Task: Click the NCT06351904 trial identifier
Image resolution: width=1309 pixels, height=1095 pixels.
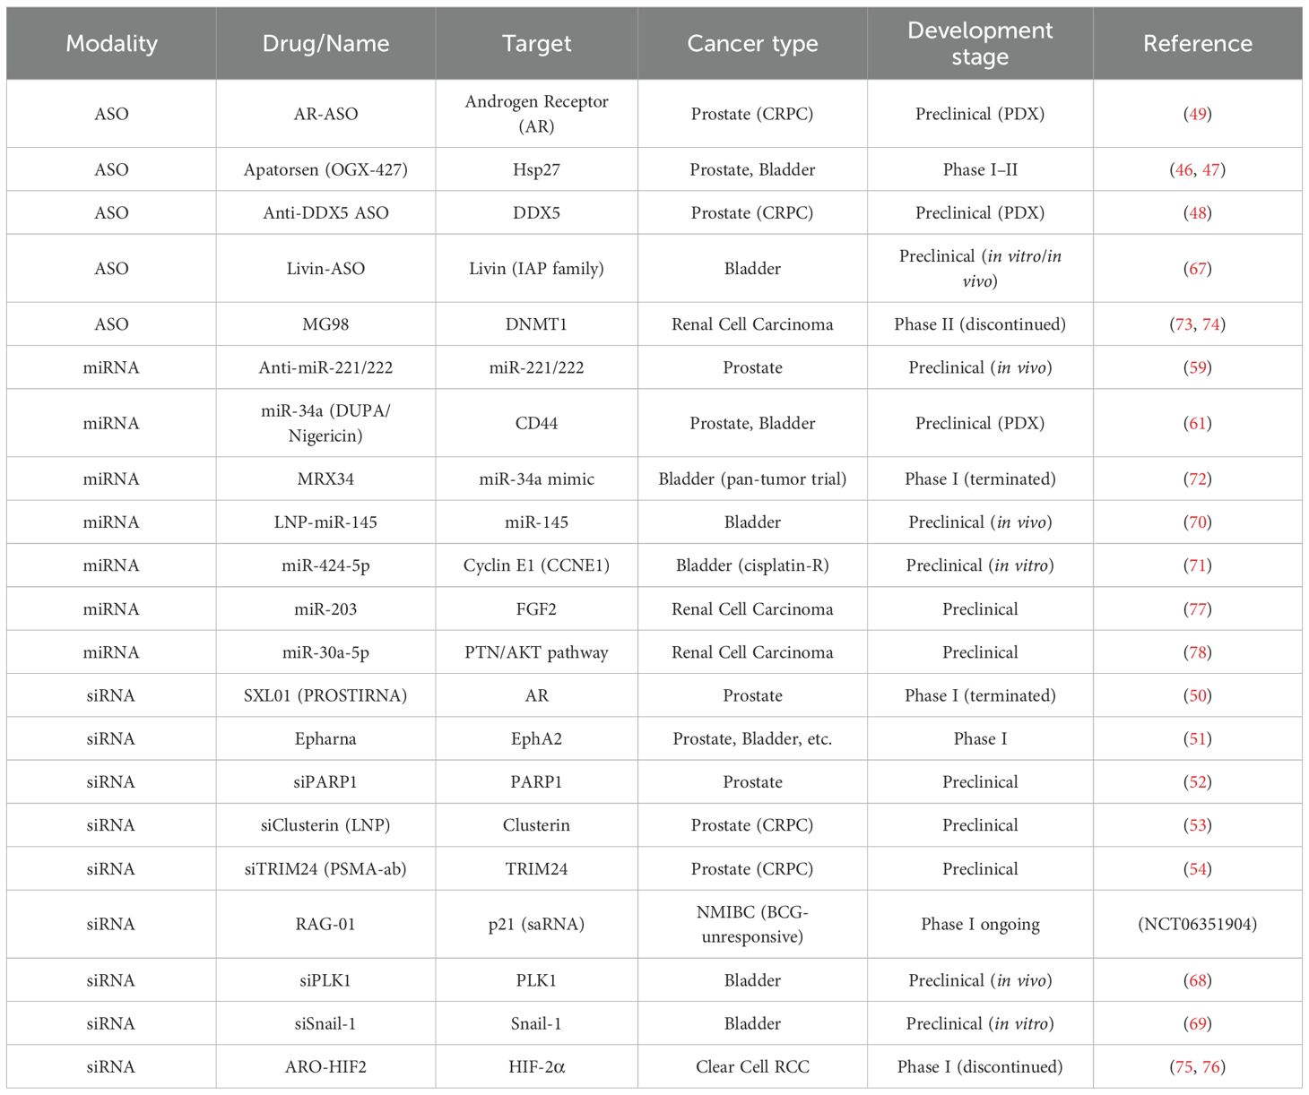Action: (1197, 924)
